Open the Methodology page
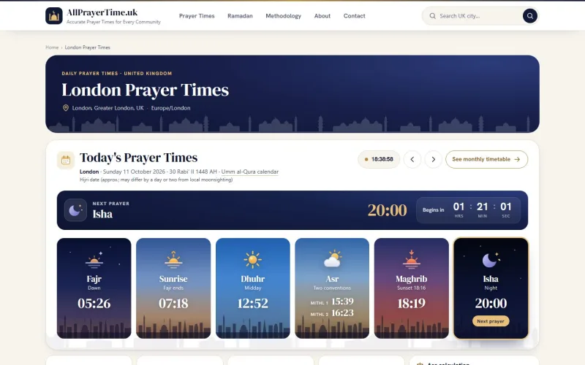The width and height of the screenshot is (585, 365). pos(283,16)
